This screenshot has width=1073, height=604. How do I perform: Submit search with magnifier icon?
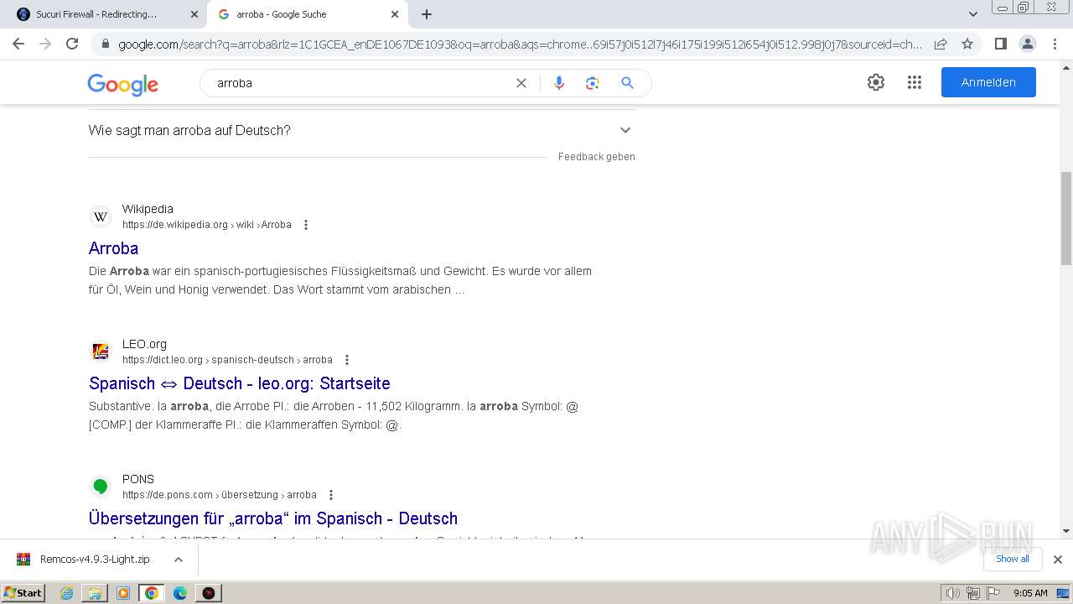pyautogui.click(x=627, y=83)
